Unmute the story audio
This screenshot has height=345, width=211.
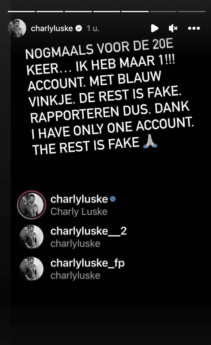pos(173,28)
